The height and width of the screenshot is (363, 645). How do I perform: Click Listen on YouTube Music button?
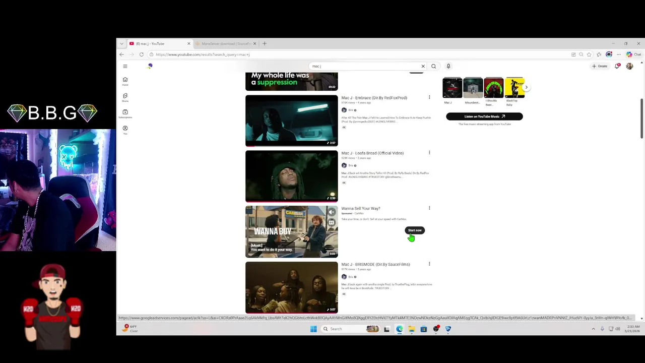click(x=484, y=116)
